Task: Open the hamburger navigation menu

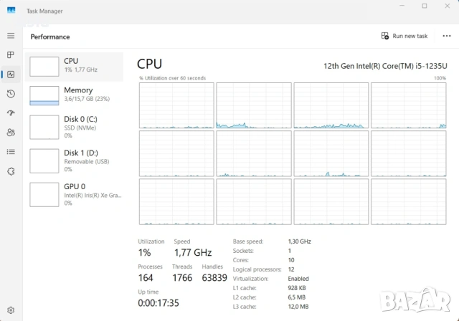Action: pyautogui.click(x=11, y=35)
